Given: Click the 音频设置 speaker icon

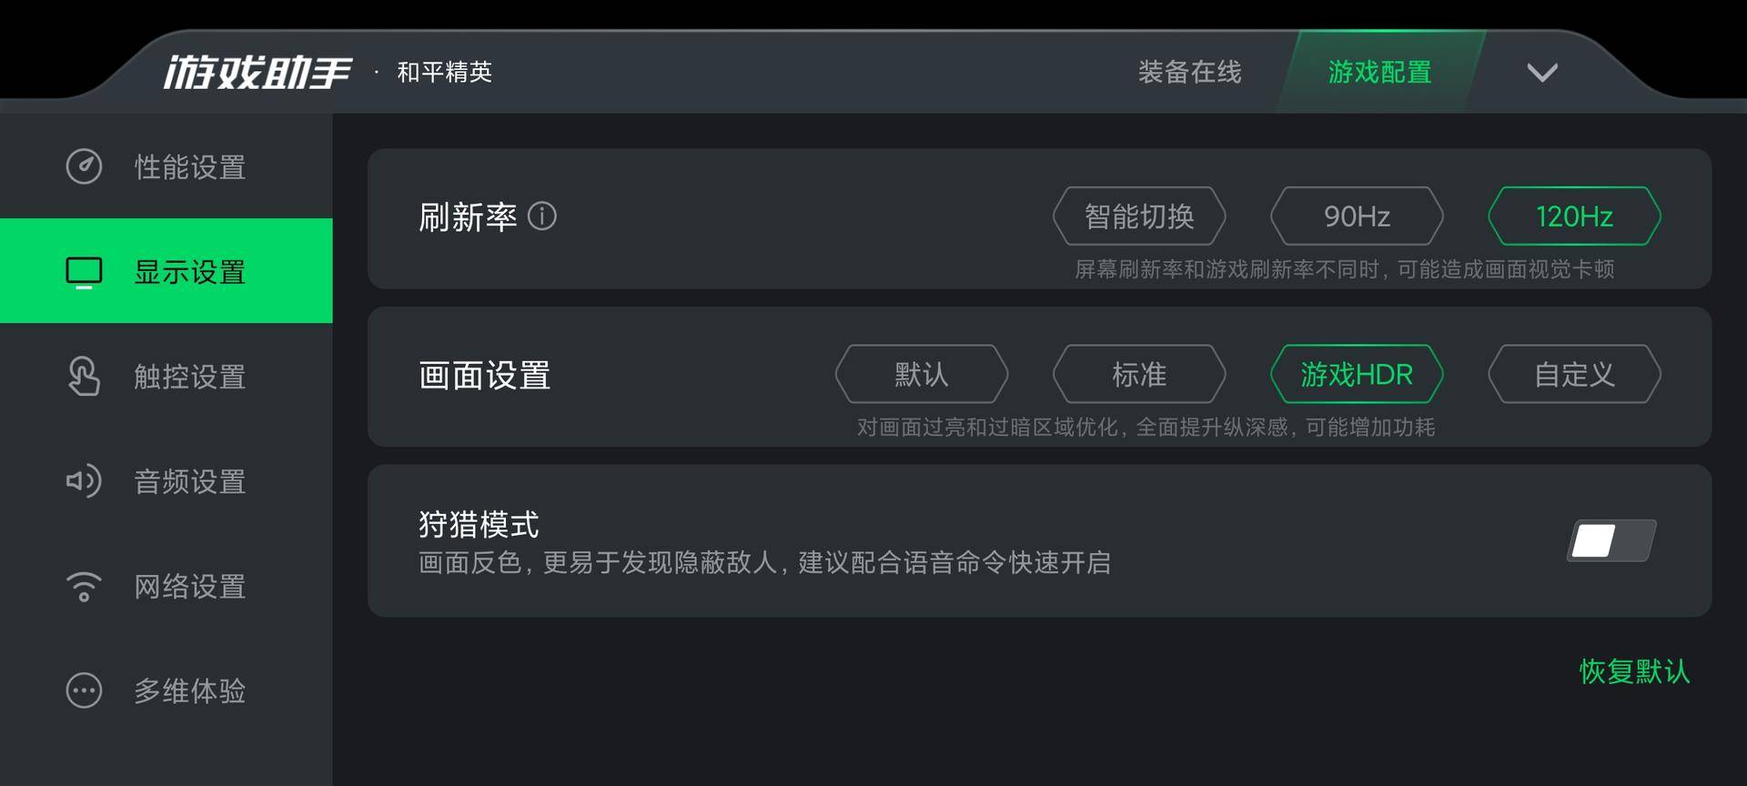Looking at the screenshot, I should [84, 482].
